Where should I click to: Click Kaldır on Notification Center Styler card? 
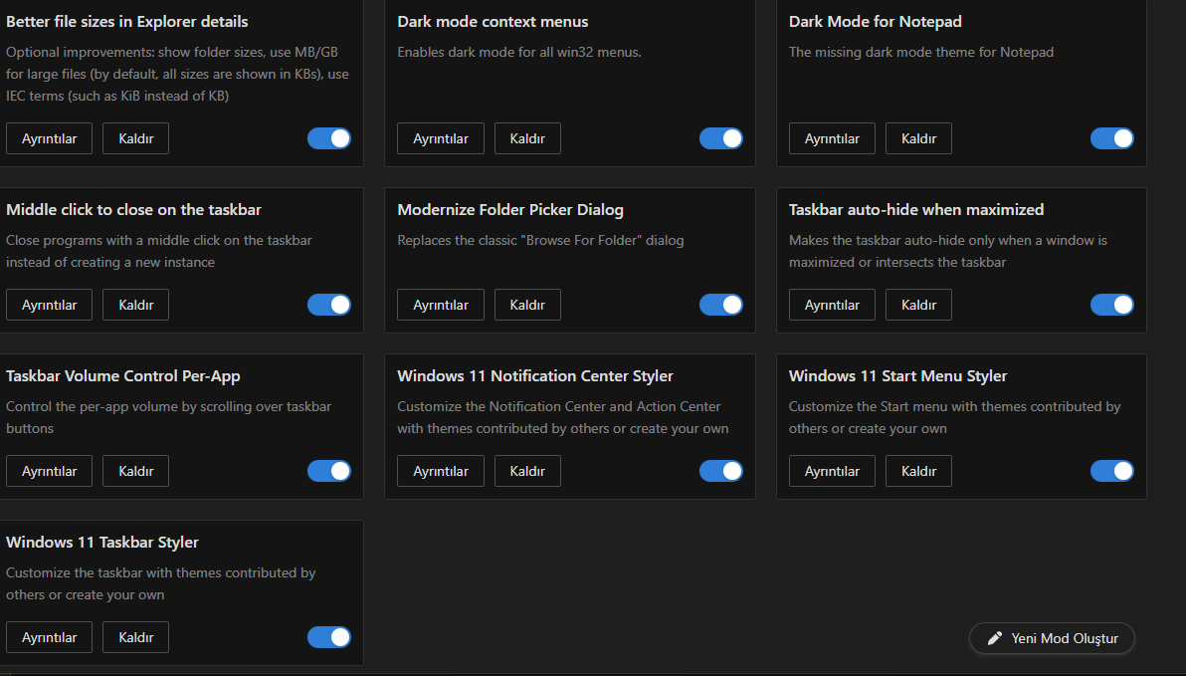coord(527,471)
